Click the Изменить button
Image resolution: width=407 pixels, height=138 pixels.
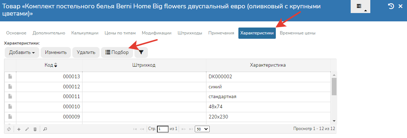(x=56, y=52)
